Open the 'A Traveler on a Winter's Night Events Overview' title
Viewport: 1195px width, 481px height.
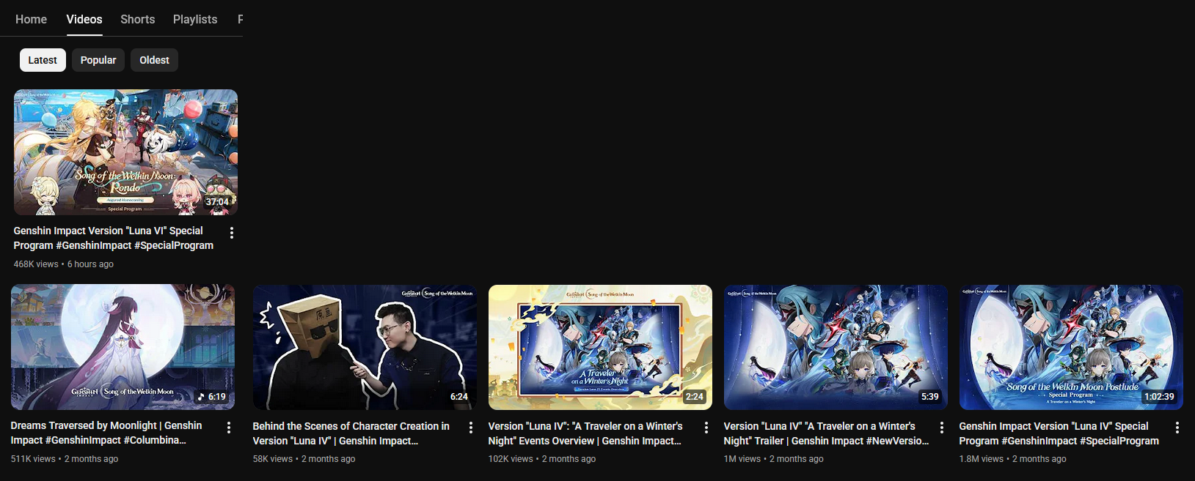click(585, 433)
